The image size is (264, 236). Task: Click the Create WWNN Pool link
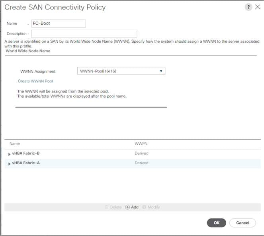(x=35, y=81)
